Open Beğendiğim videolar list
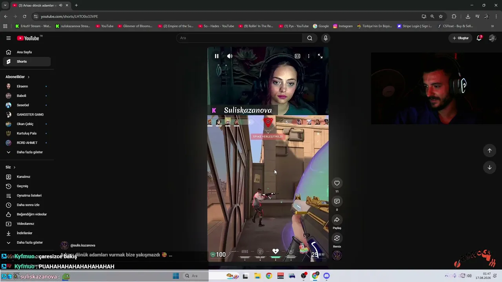This screenshot has width=502, height=282. click(x=27, y=214)
